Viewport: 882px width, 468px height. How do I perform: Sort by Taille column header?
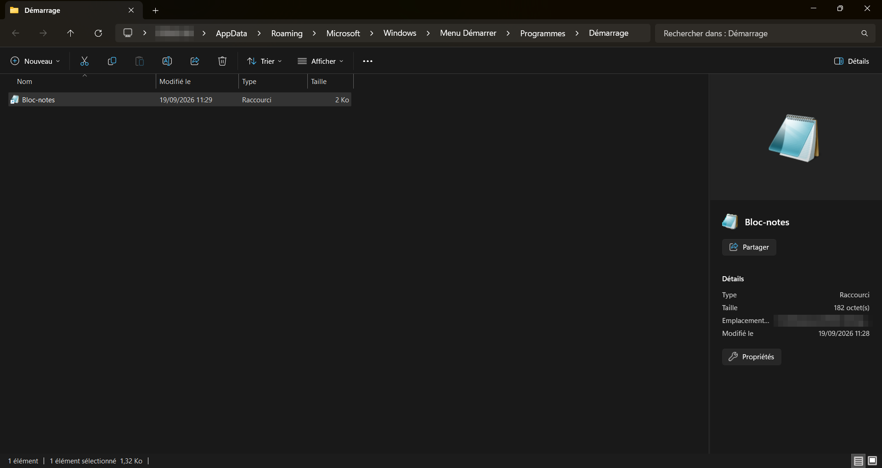pyautogui.click(x=330, y=82)
